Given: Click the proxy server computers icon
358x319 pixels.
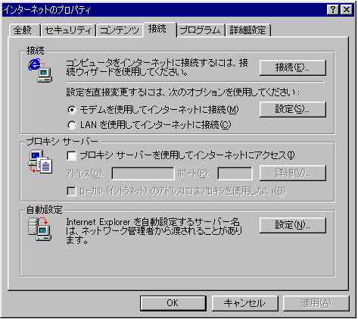Looking at the screenshot, I should pos(40,162).
